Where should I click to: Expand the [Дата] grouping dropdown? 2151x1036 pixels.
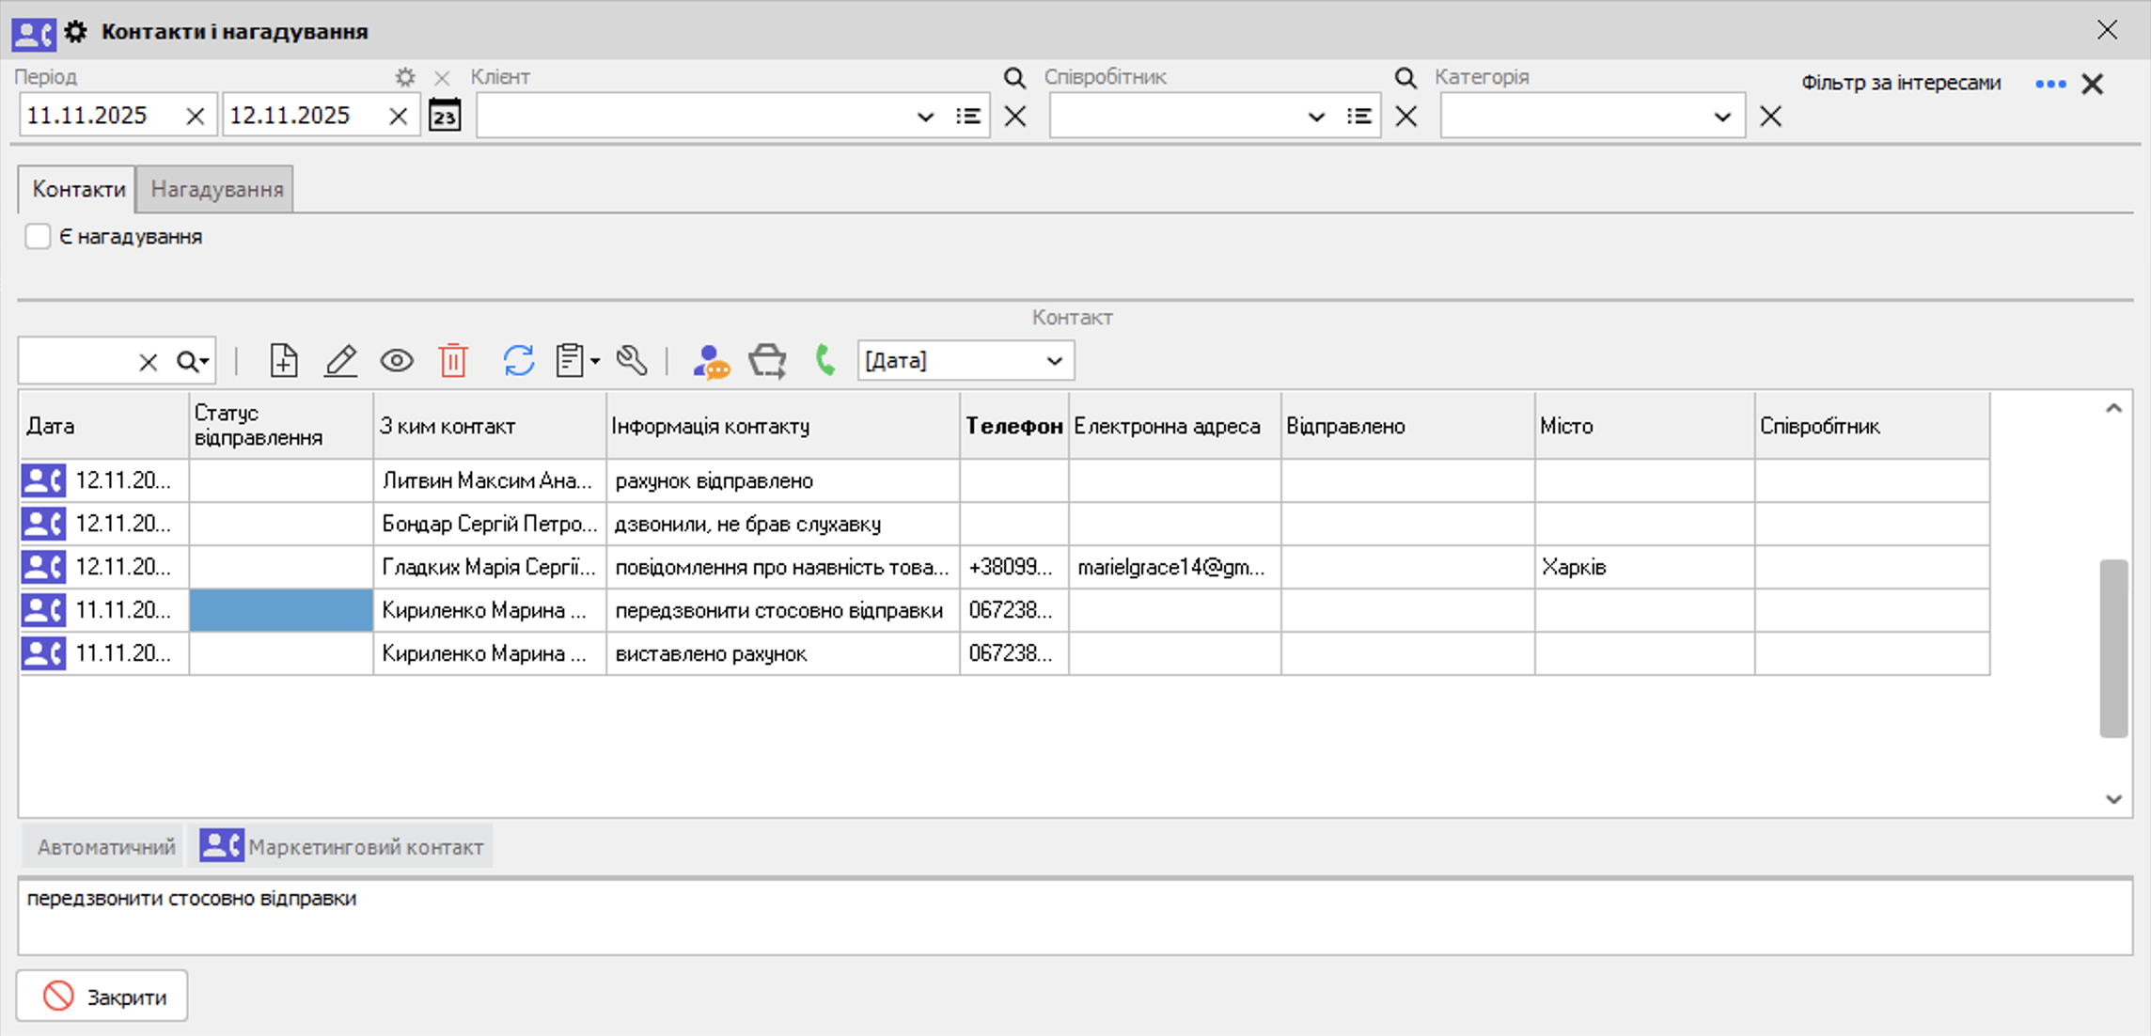click(x=1054, y=361)
